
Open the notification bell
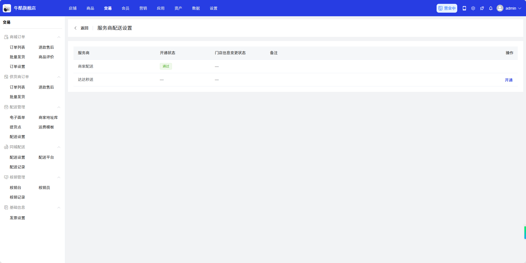pyautogui.click(x=491, y=8)
